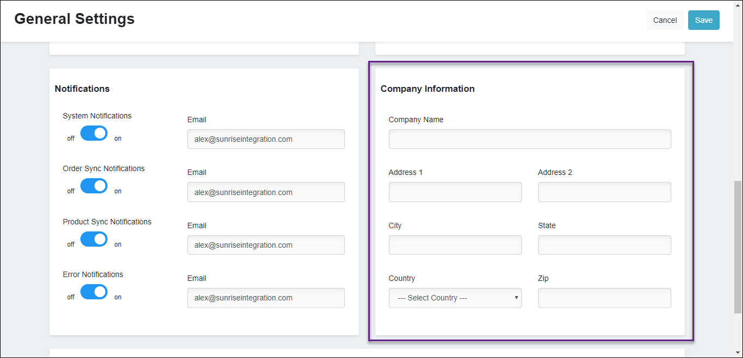Select the Address 1 input
The width and height of the screenshot is (743, 358).
tap(455, 192)
